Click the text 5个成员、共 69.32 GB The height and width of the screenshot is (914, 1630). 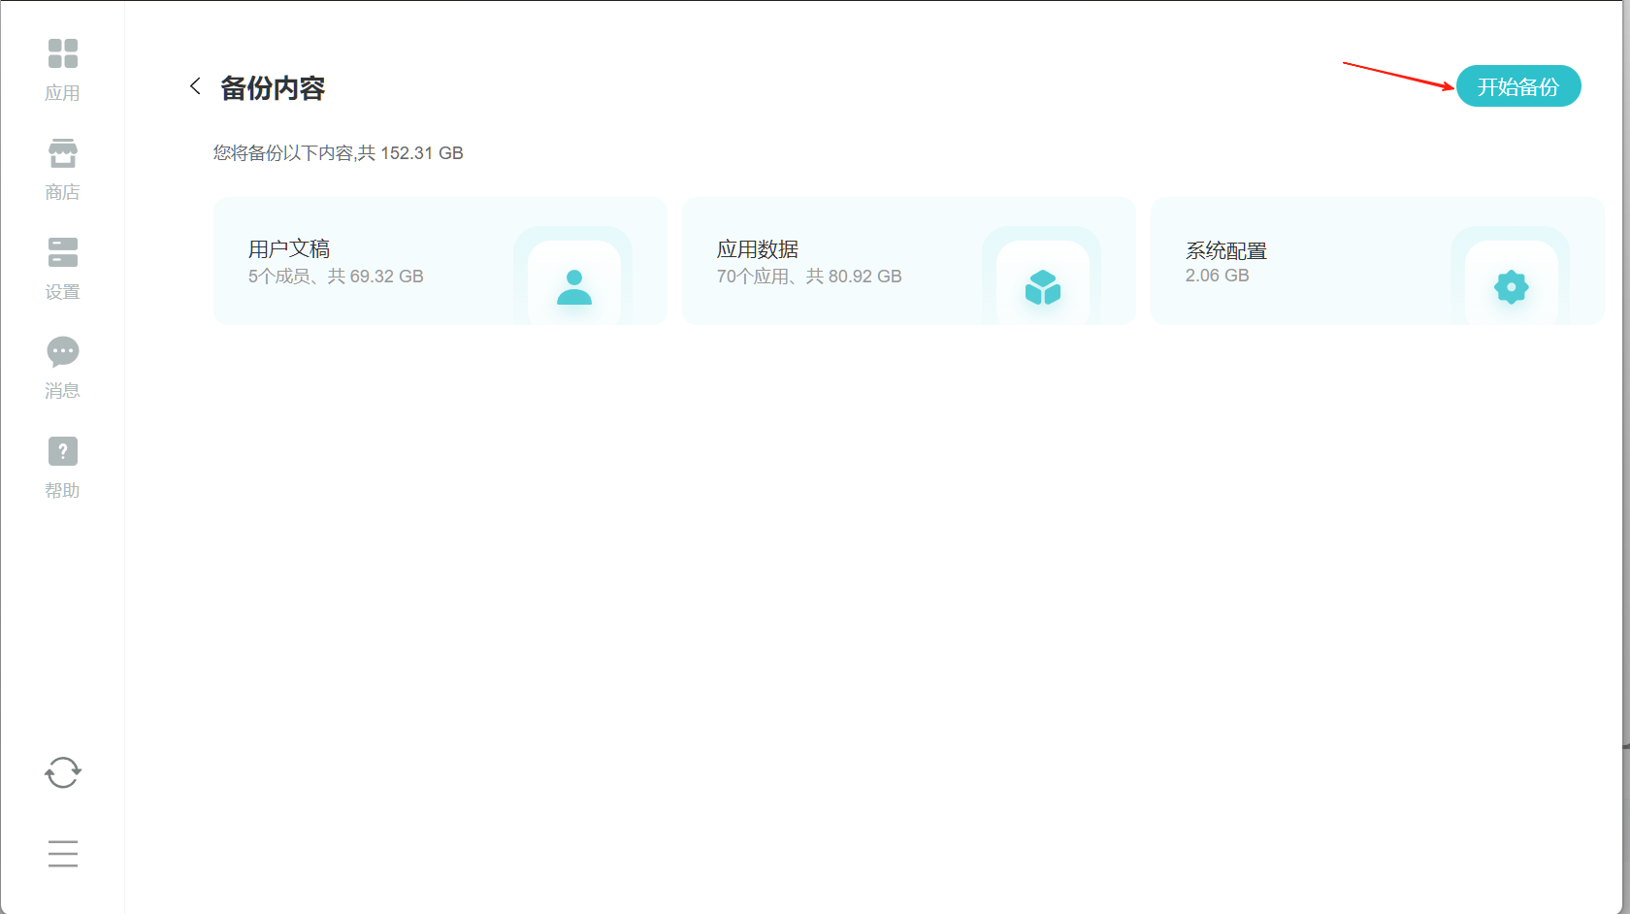[336, 277]
